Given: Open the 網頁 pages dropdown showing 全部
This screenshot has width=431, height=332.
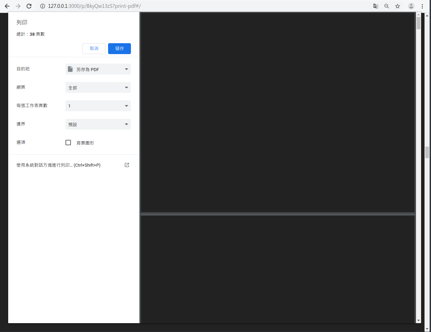Looking at the screenshot, I should pyautogui.click(x=98, y=87).
